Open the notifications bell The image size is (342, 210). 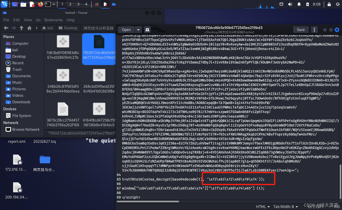299,4
